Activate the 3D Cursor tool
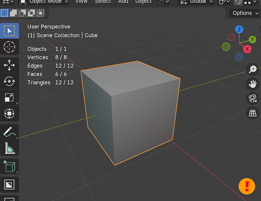 [9, 47]
